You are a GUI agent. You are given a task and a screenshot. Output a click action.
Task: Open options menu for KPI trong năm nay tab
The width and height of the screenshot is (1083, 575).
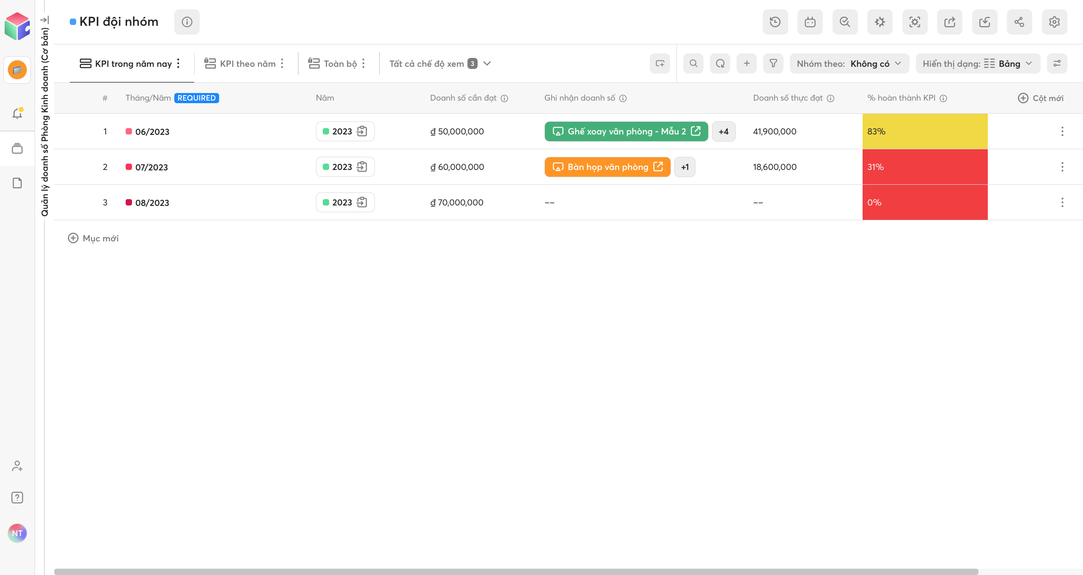[179, 63]
